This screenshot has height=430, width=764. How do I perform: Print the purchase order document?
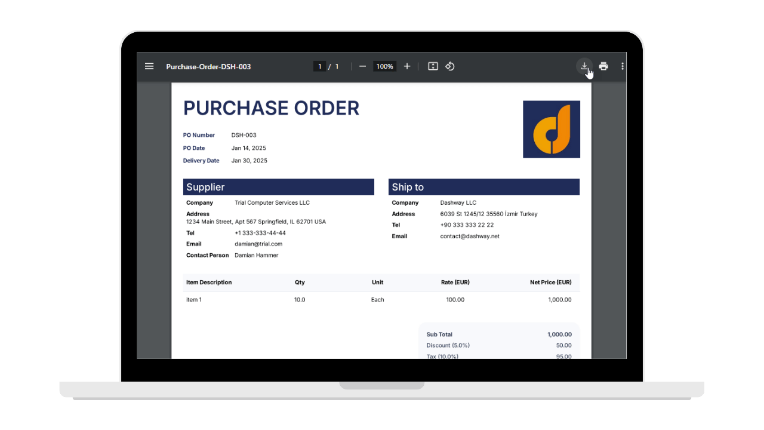[603, 66]
